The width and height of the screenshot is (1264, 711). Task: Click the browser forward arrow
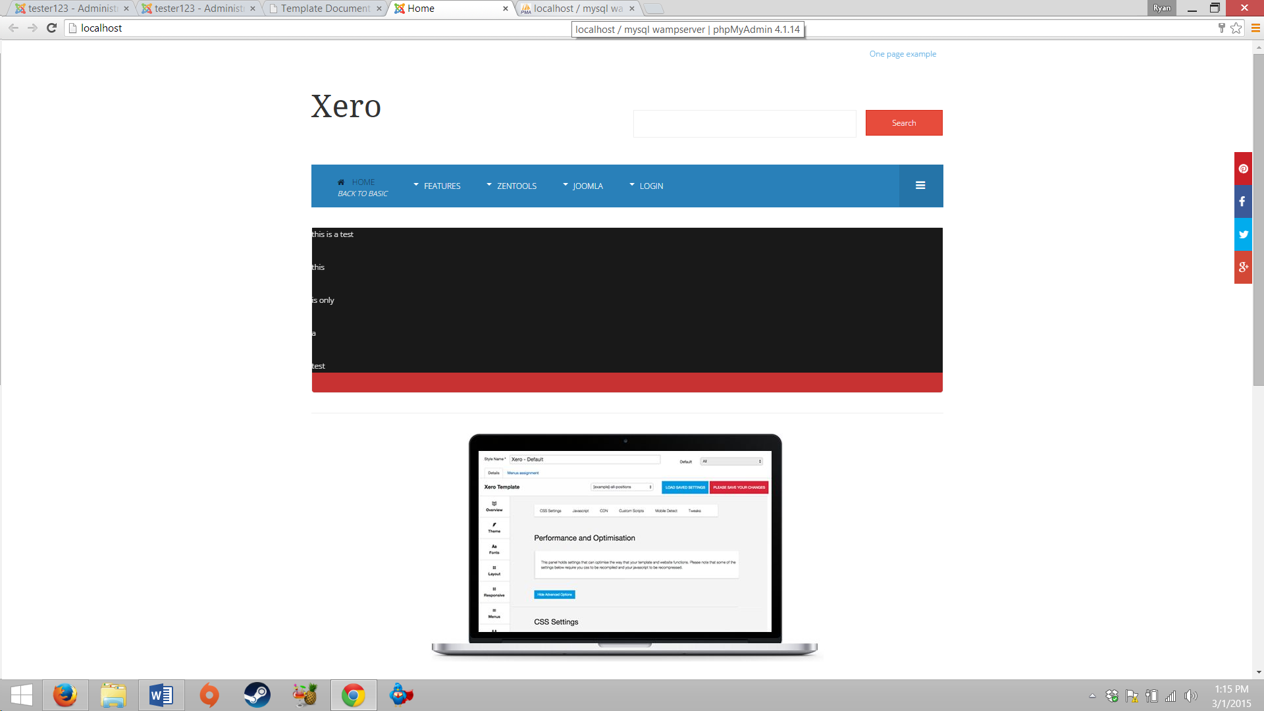point(32,28)
